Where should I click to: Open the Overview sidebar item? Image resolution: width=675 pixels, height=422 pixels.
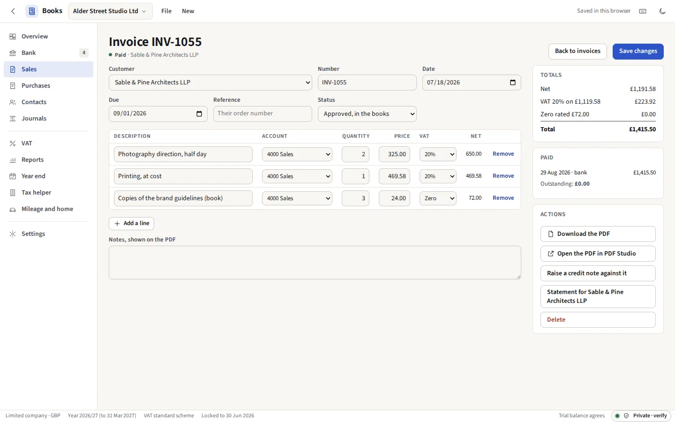coord(49,37)
